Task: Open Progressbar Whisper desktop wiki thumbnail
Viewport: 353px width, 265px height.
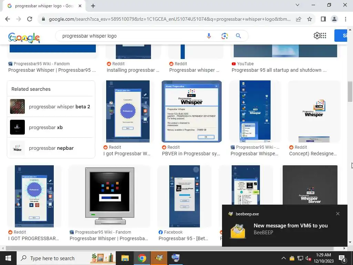Action: coord(255,111)
